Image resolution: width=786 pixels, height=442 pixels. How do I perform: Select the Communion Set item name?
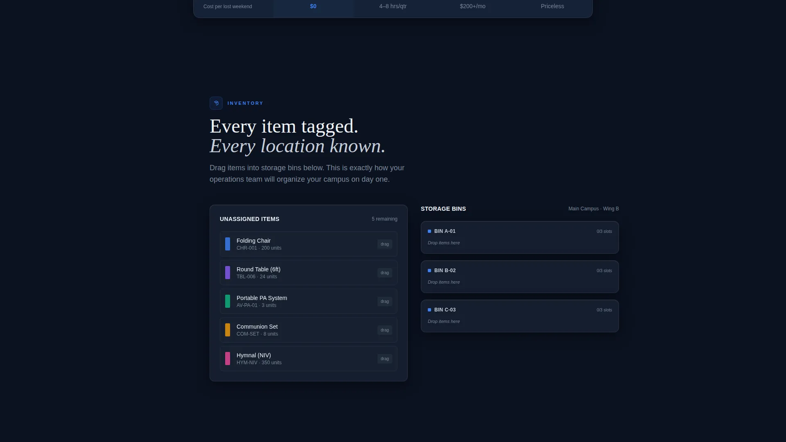coord(257,327)
